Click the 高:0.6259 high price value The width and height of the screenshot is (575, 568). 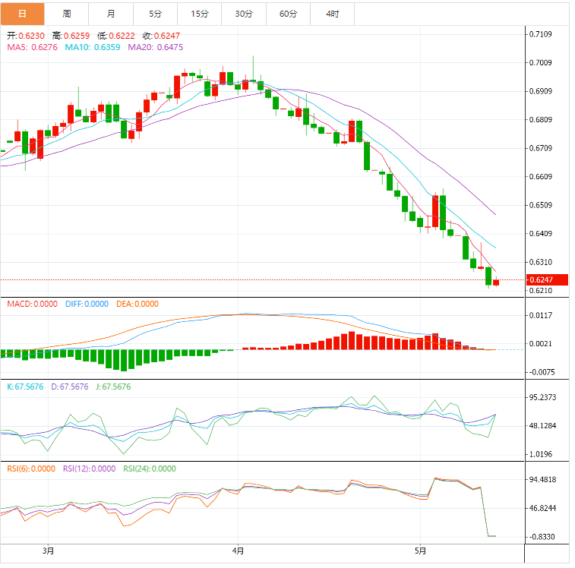71,36
